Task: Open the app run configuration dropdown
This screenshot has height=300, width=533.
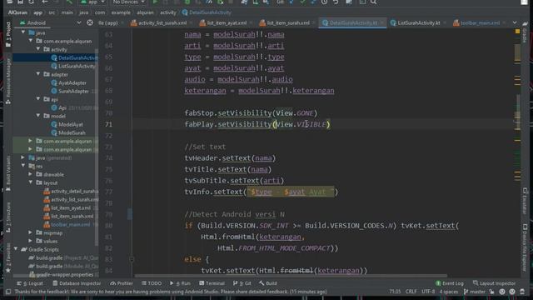Action: [x=92, y=2]
